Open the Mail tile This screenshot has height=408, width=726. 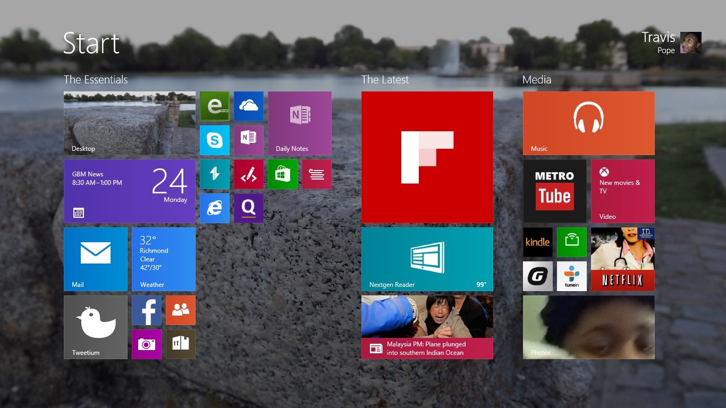(x=96, y=259)
